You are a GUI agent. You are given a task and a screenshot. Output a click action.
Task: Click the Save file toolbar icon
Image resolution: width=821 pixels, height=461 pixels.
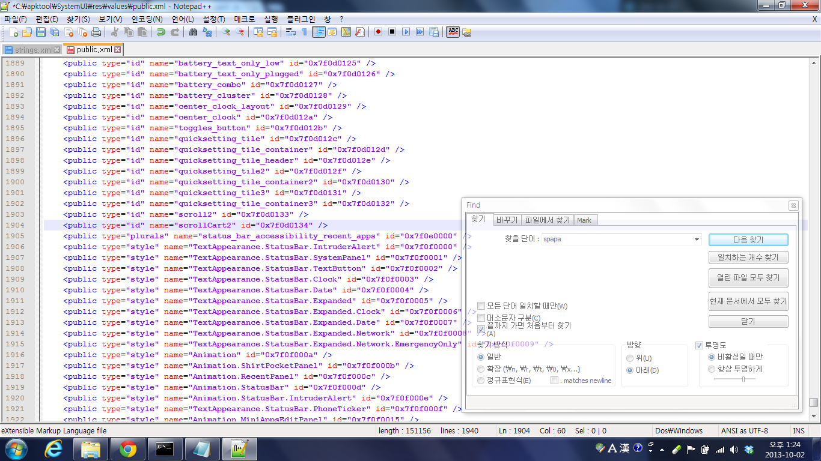pos(41,32)
